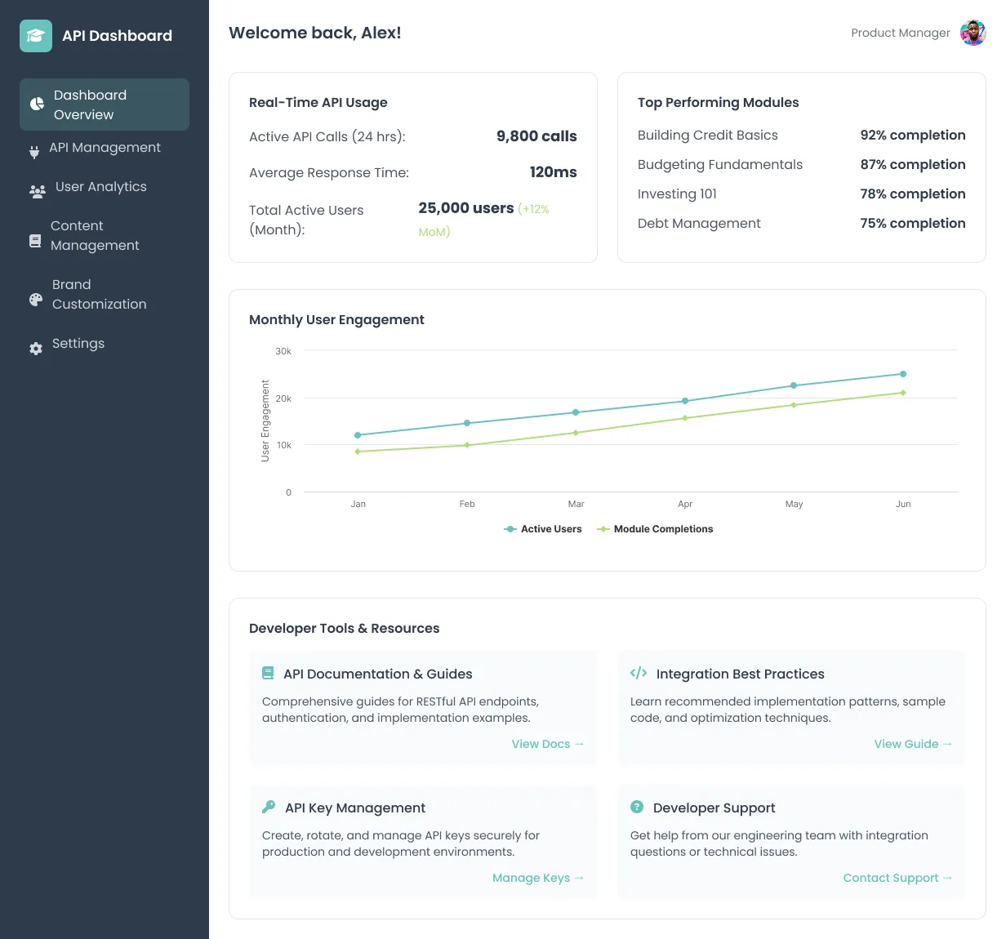1006x939 pixels.
Task: Click the API Key Management key icon
Action: click(268, 806)
